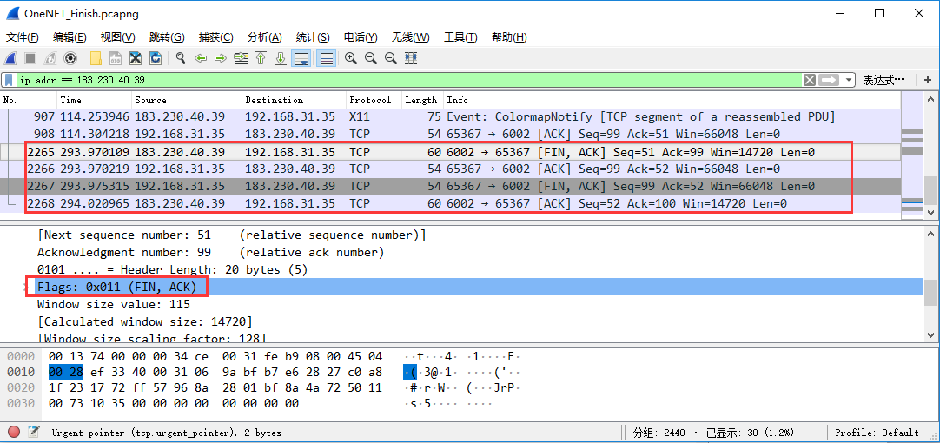The height and width of the screenshot is (443, 940).
Task: Zoom out the main window text
Action: pyautogui.click(x=370, y=58)
